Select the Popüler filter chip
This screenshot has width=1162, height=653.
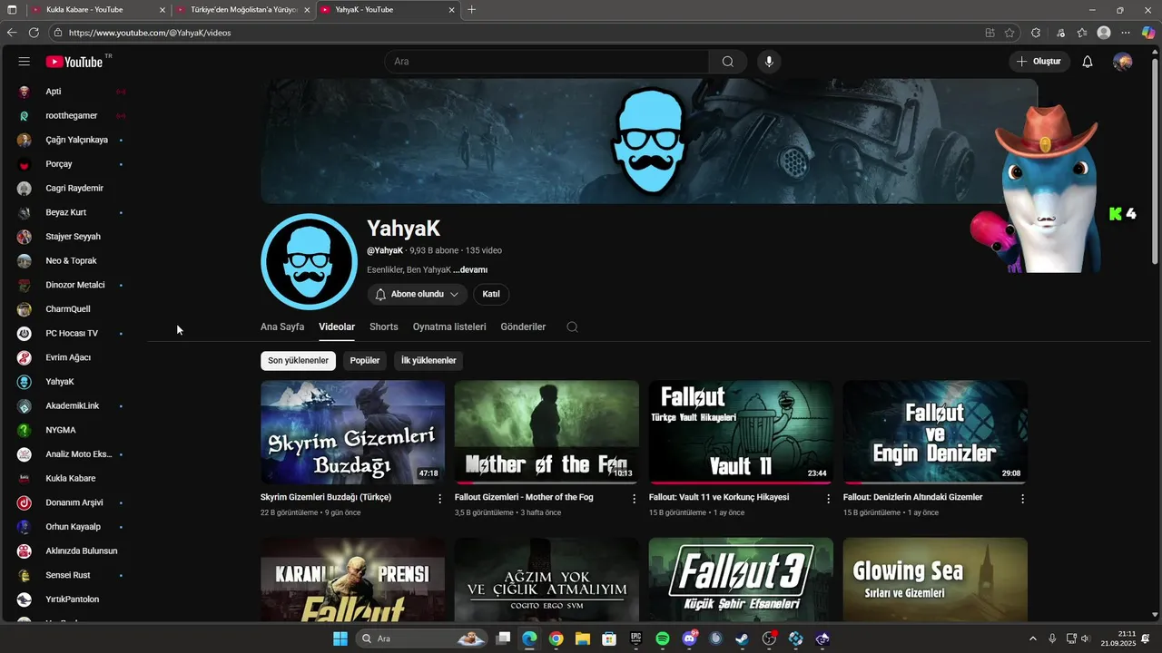(365, 360)
